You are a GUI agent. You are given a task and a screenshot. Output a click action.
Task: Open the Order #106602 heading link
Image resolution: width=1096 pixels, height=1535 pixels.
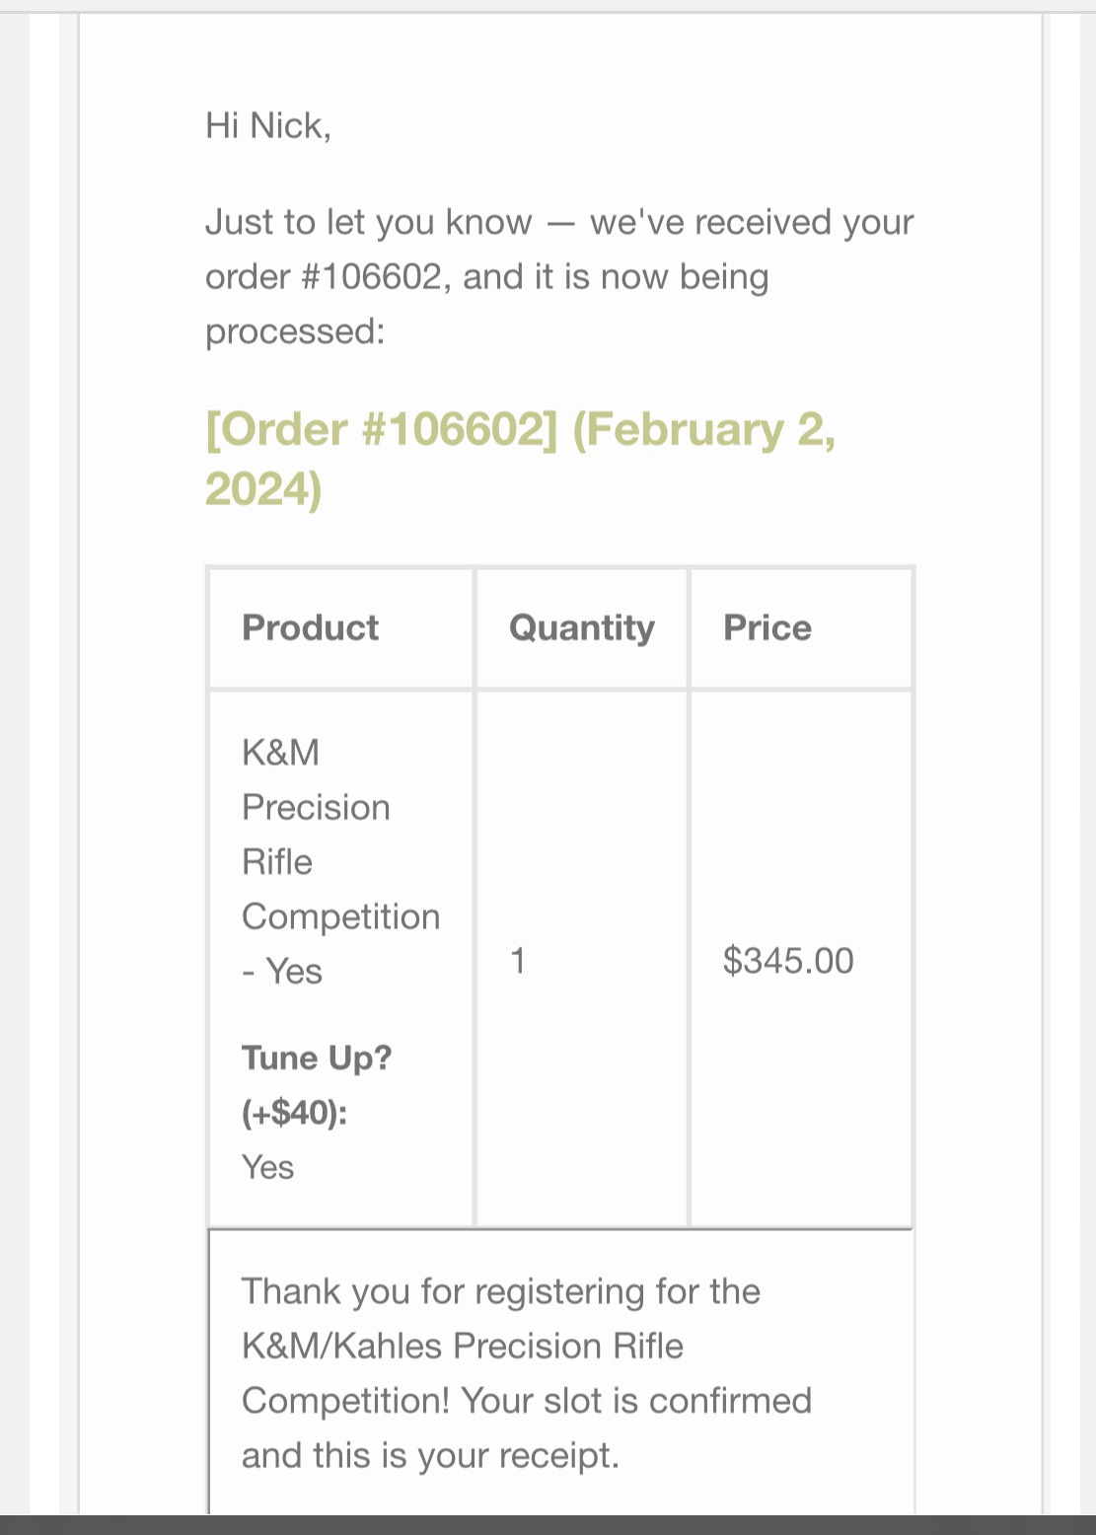click(520, 459)
